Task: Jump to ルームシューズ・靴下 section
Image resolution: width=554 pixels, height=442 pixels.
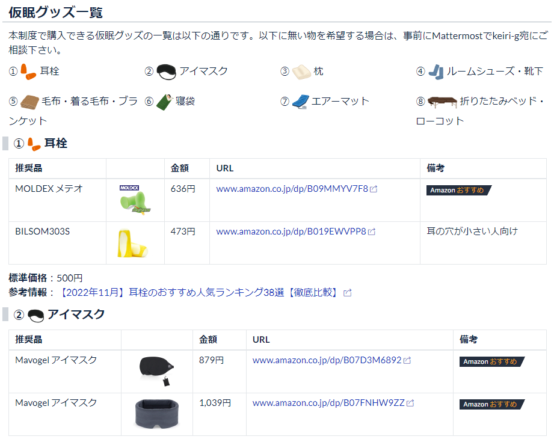Action: tap(495, 72)
